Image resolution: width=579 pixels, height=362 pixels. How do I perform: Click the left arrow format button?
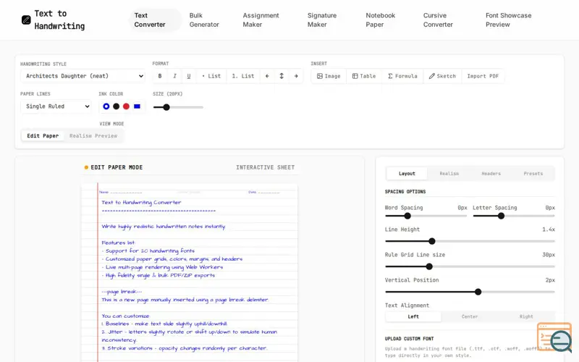click(x=267, y=76)
